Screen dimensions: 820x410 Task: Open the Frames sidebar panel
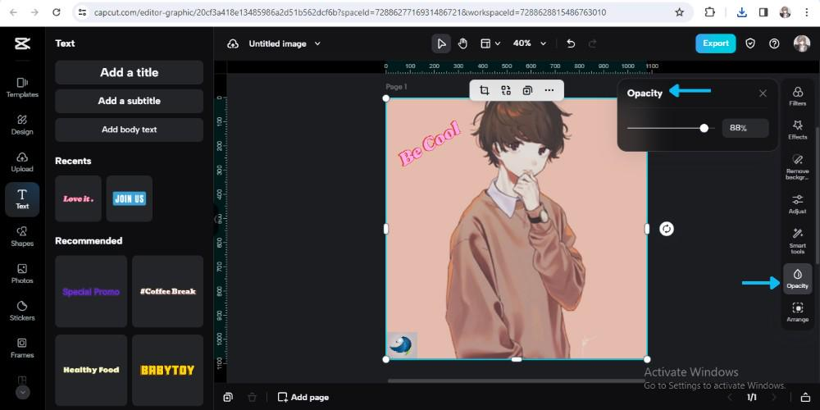click(x=22, y=348)
